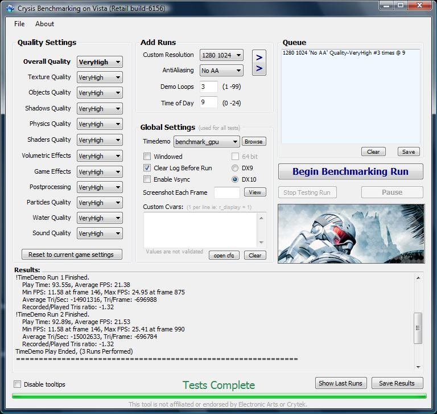Expand the Overall Quality dropdown
This screenshot has height=414, width=437.
point(100,62)
